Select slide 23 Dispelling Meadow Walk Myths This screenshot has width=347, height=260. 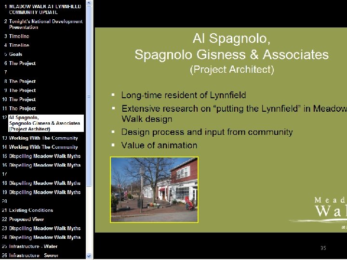pyautogui.click(x=45, y=228)
